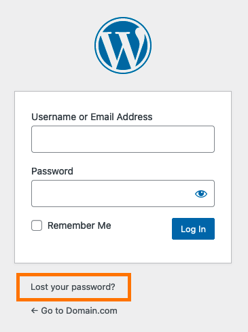Open the Lost your password? link

(x=73, y=287)
